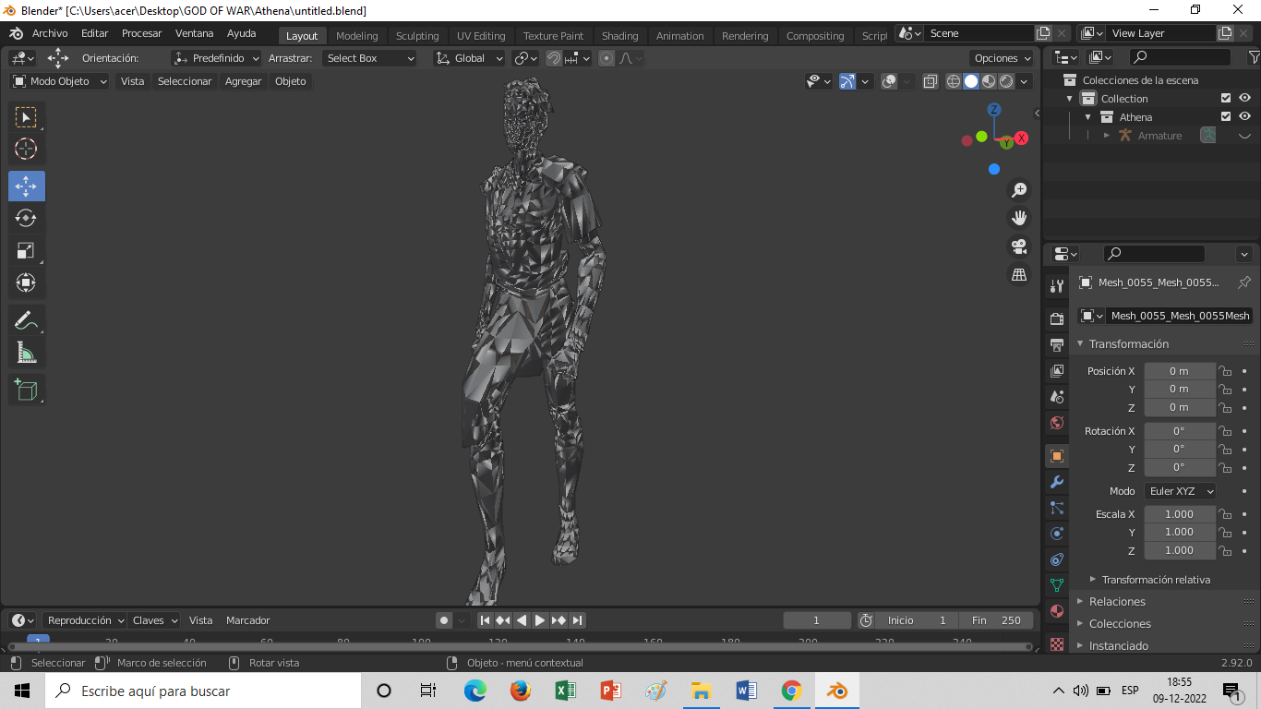Play the animation forward
Viewport: 1261px width, 709px height.
click(x=540, y=620)
